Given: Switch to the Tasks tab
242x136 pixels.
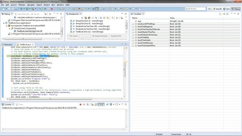Looking at the screenshot, I should pyautogui.click(x=19, y=105).
